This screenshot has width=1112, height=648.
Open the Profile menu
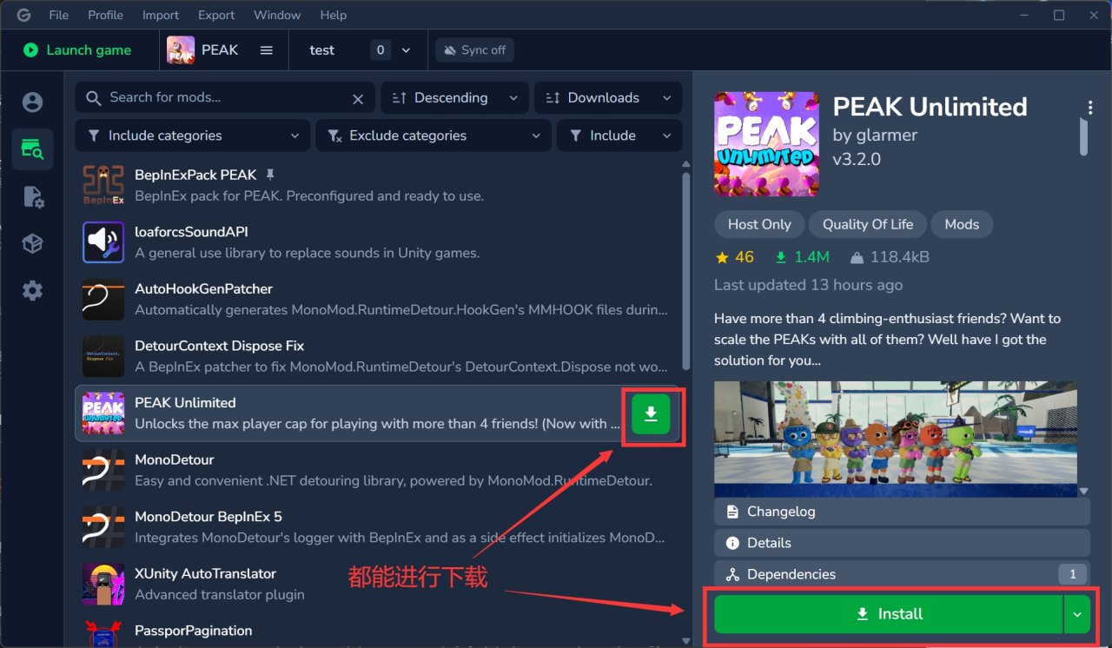tap(105, 15)
